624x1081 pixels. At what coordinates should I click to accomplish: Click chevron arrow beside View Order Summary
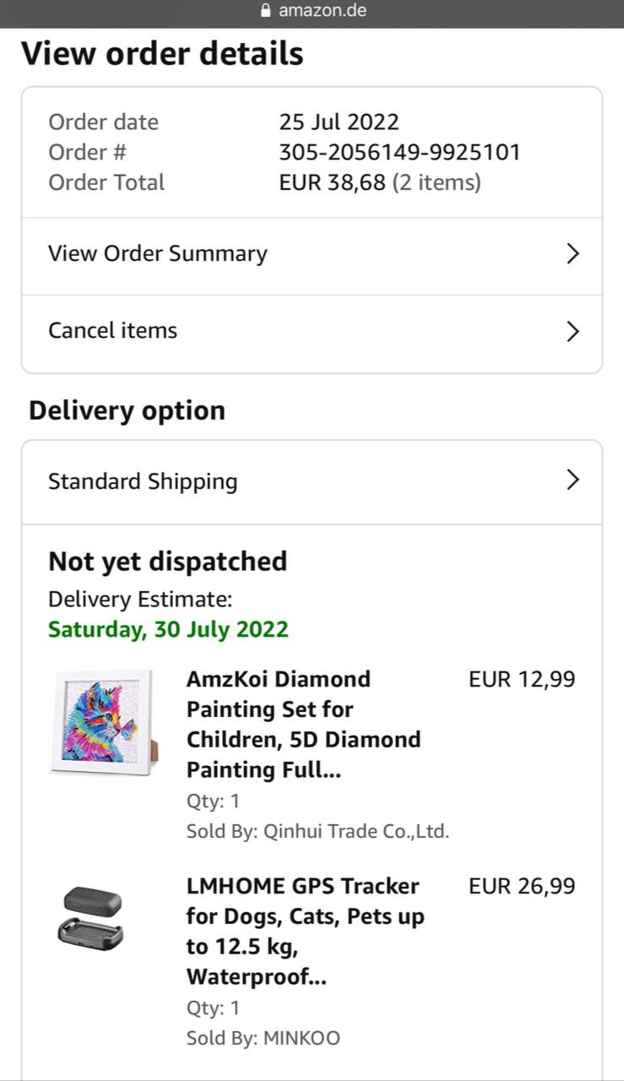pos(572,253)
